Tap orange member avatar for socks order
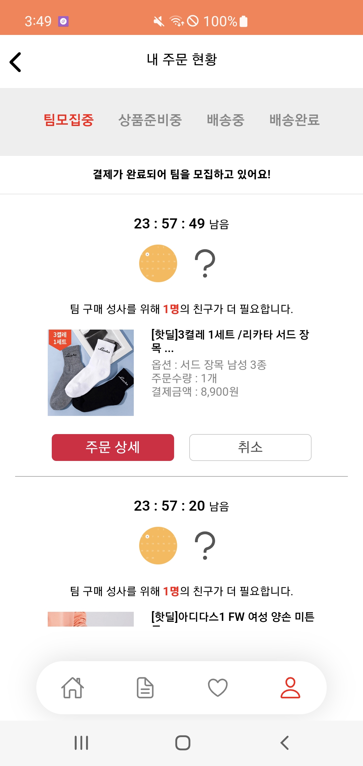The image size is (363, 766). click(x=158, y=263)
